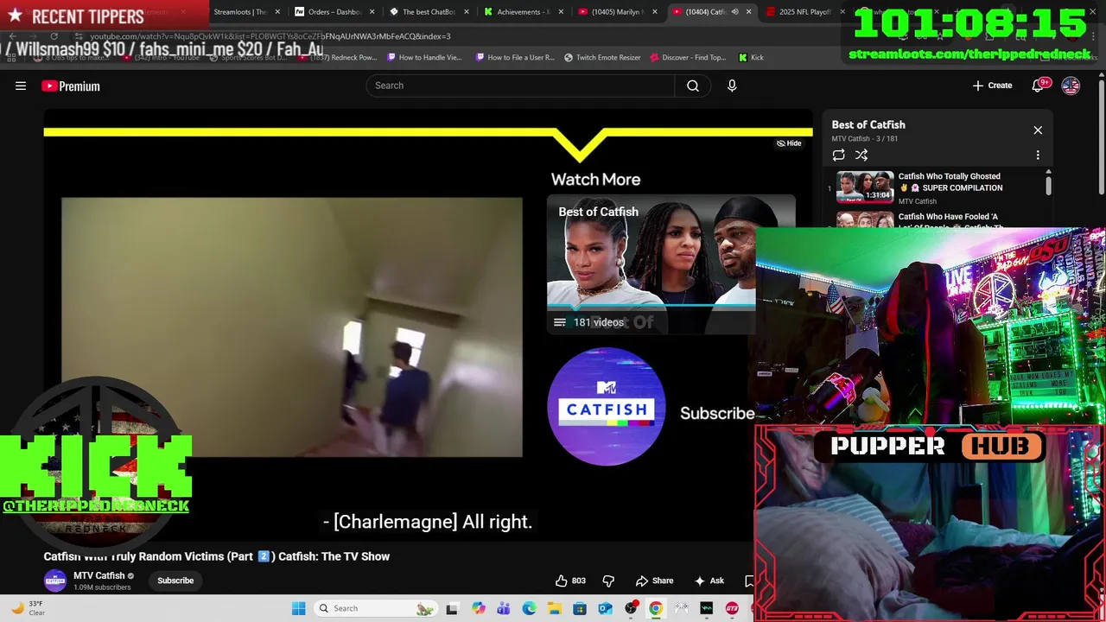Mute audio on the Catfish tab
The image size is (1106, 622).
point(734,12)
